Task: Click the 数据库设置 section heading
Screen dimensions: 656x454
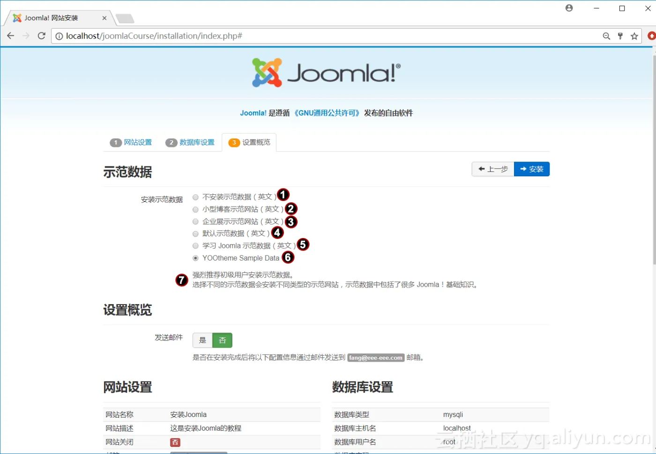Action: (363, 387)
